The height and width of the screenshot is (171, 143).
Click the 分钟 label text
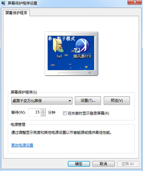click(52, 112)
